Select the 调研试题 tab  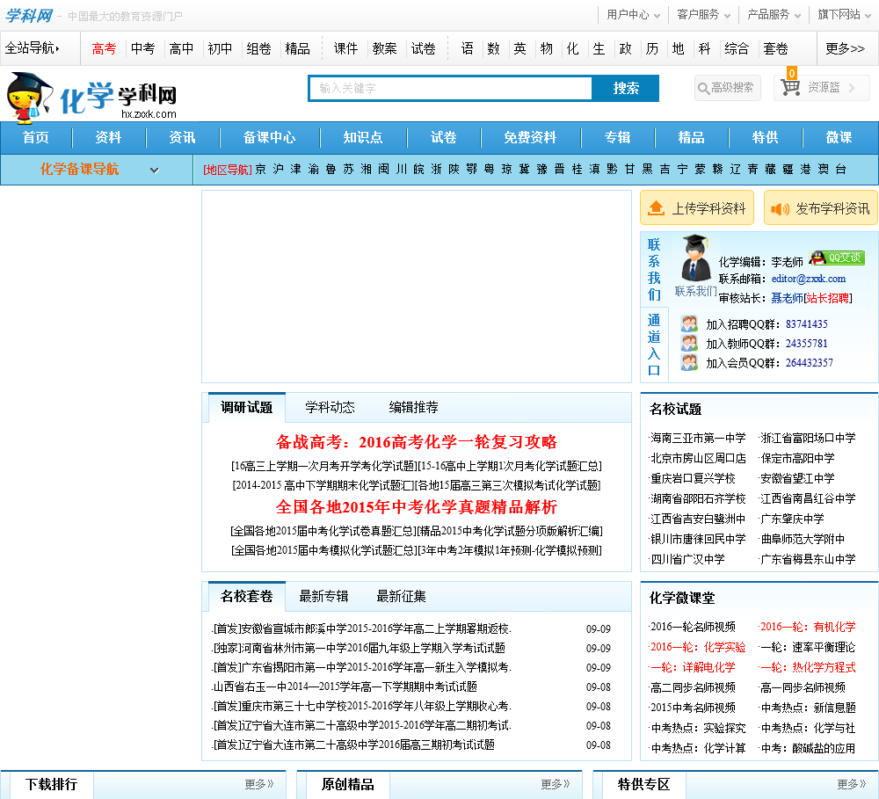pos(247,407)
